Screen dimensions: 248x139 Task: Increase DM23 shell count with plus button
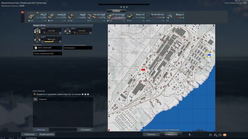pos(60,42)
